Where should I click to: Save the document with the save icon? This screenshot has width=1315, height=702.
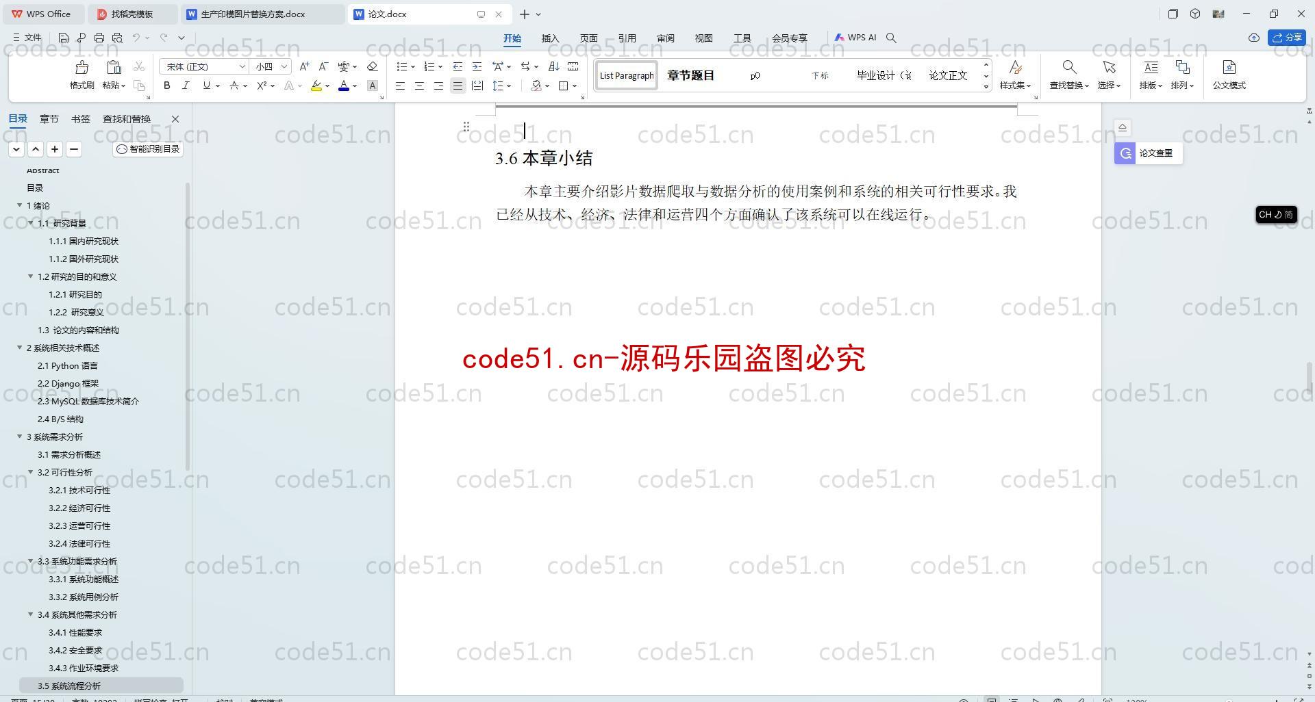point(64,38)
